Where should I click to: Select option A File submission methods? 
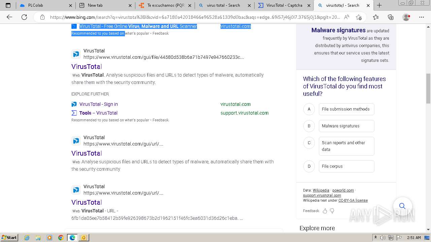pos(346,109)
